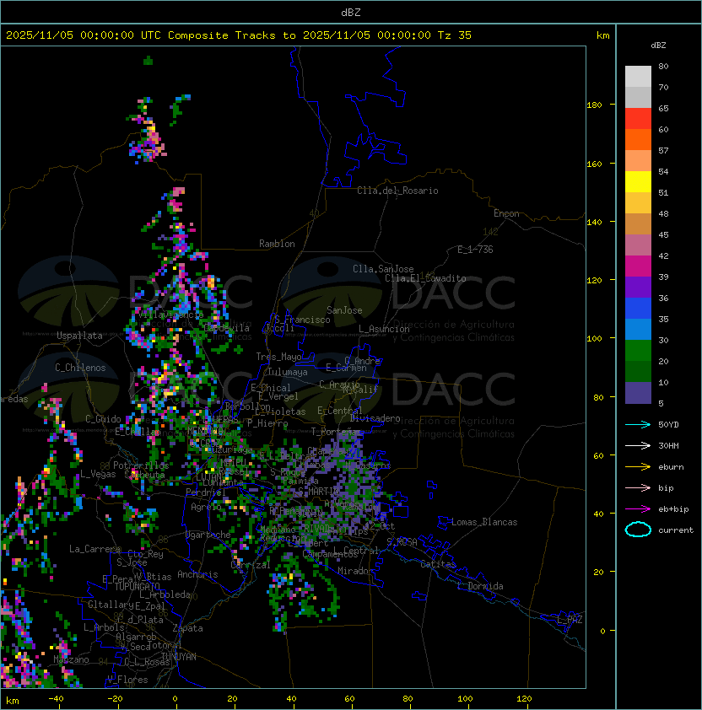Click the 'L_Vegas' map label
This screenshot has width=702, height=710.
[x=98, y=474]
